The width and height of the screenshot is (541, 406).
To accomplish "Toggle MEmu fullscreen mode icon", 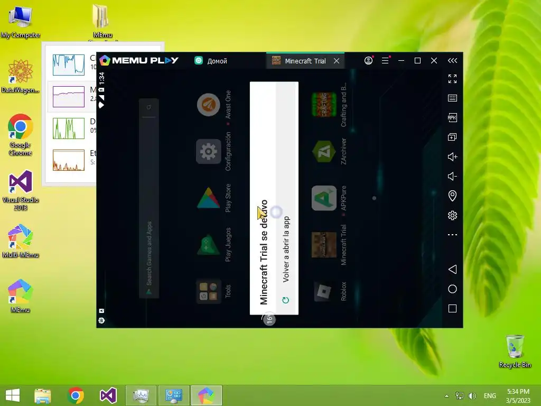I will pos(452,79).
